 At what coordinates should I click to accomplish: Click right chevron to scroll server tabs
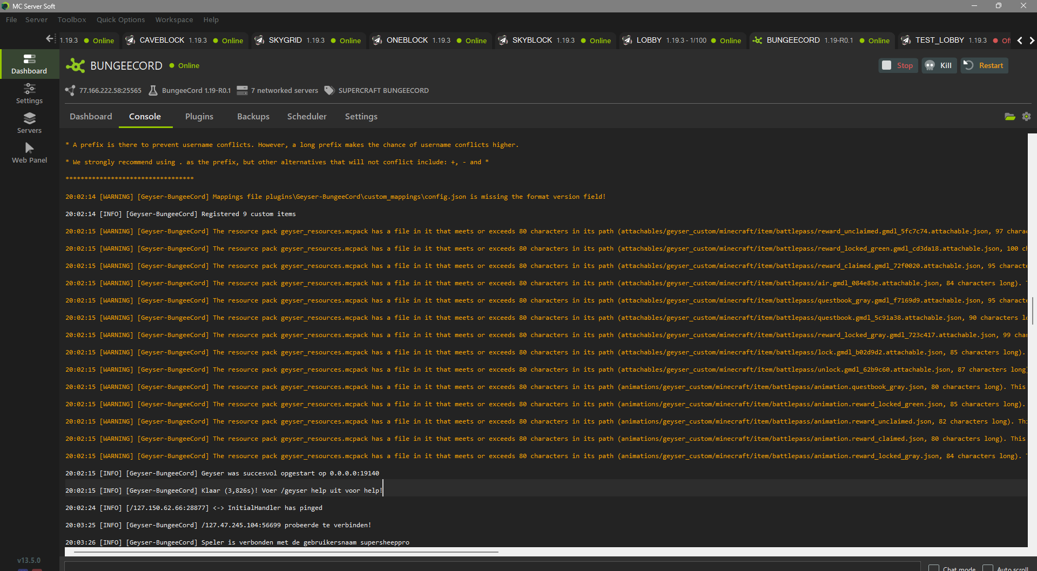1032,40
